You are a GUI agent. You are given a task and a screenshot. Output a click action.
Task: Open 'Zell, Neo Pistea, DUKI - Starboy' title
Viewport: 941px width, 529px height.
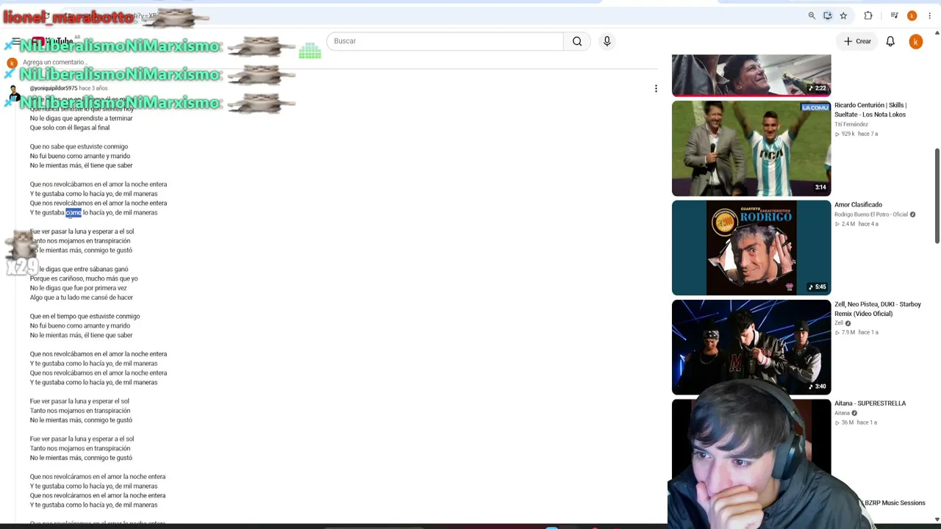pos(878,309)
